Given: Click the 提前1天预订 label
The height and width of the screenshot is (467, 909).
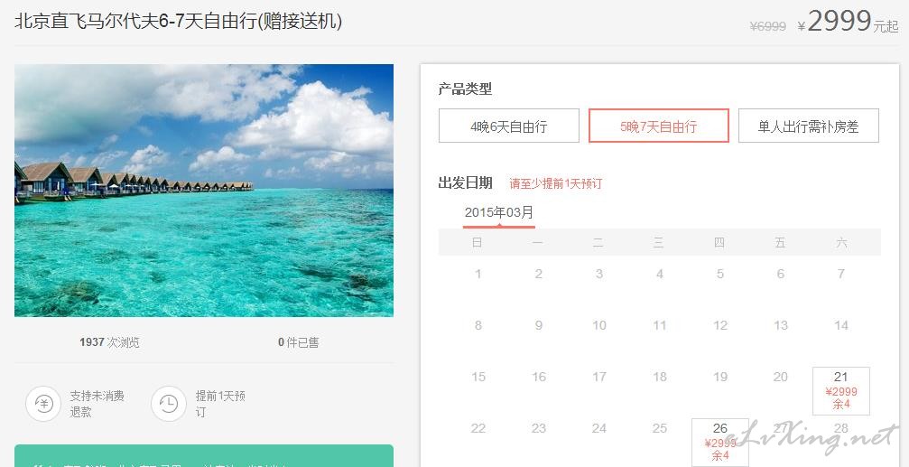Looking at the screenshot, I should click(x=220, y=404).
